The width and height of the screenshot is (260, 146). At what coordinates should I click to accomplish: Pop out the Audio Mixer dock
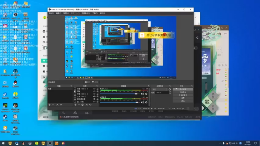pyautogui.click(x=149, y=86)
